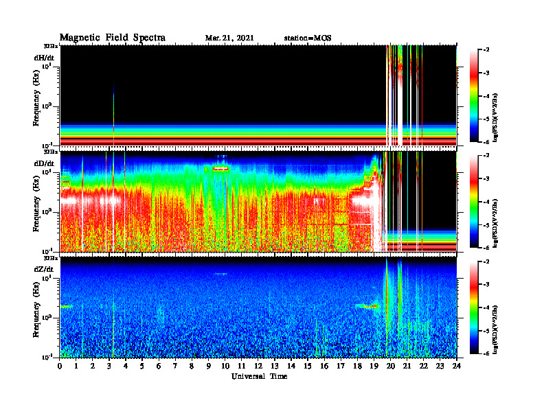Click the "dD/dt" panel label

44,163
